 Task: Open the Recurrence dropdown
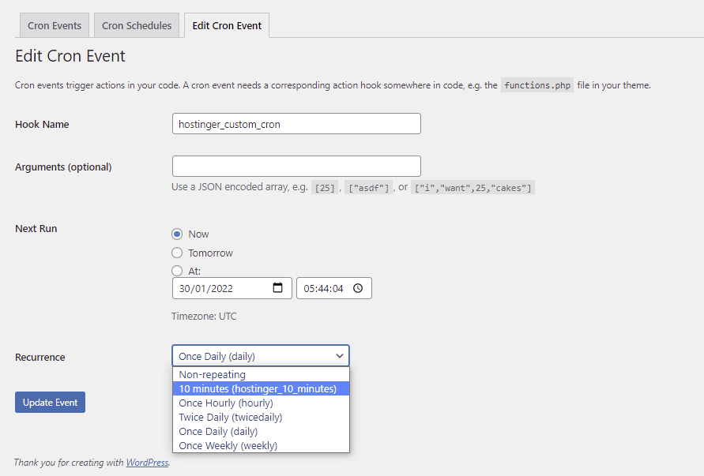click(261, 355)
